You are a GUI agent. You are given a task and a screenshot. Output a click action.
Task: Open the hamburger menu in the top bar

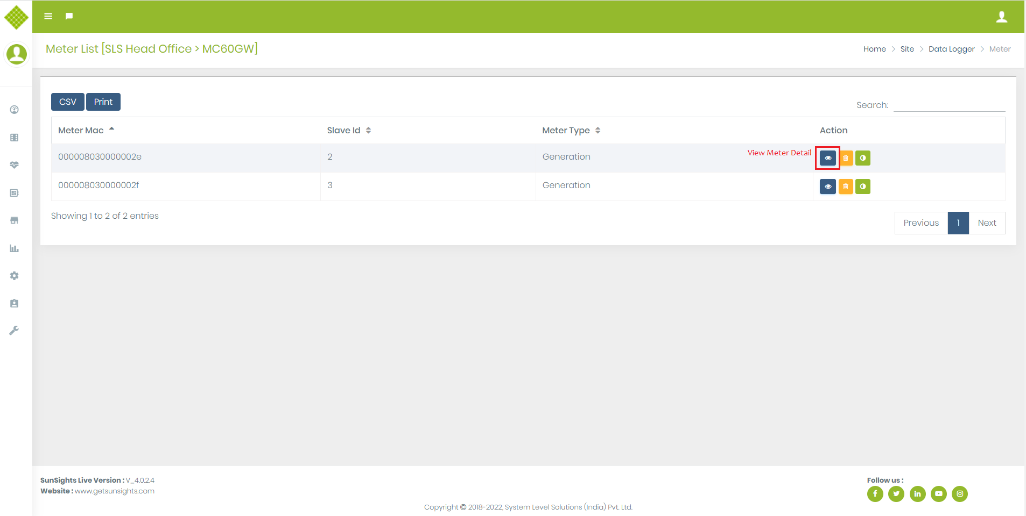[x=48, y=16]
